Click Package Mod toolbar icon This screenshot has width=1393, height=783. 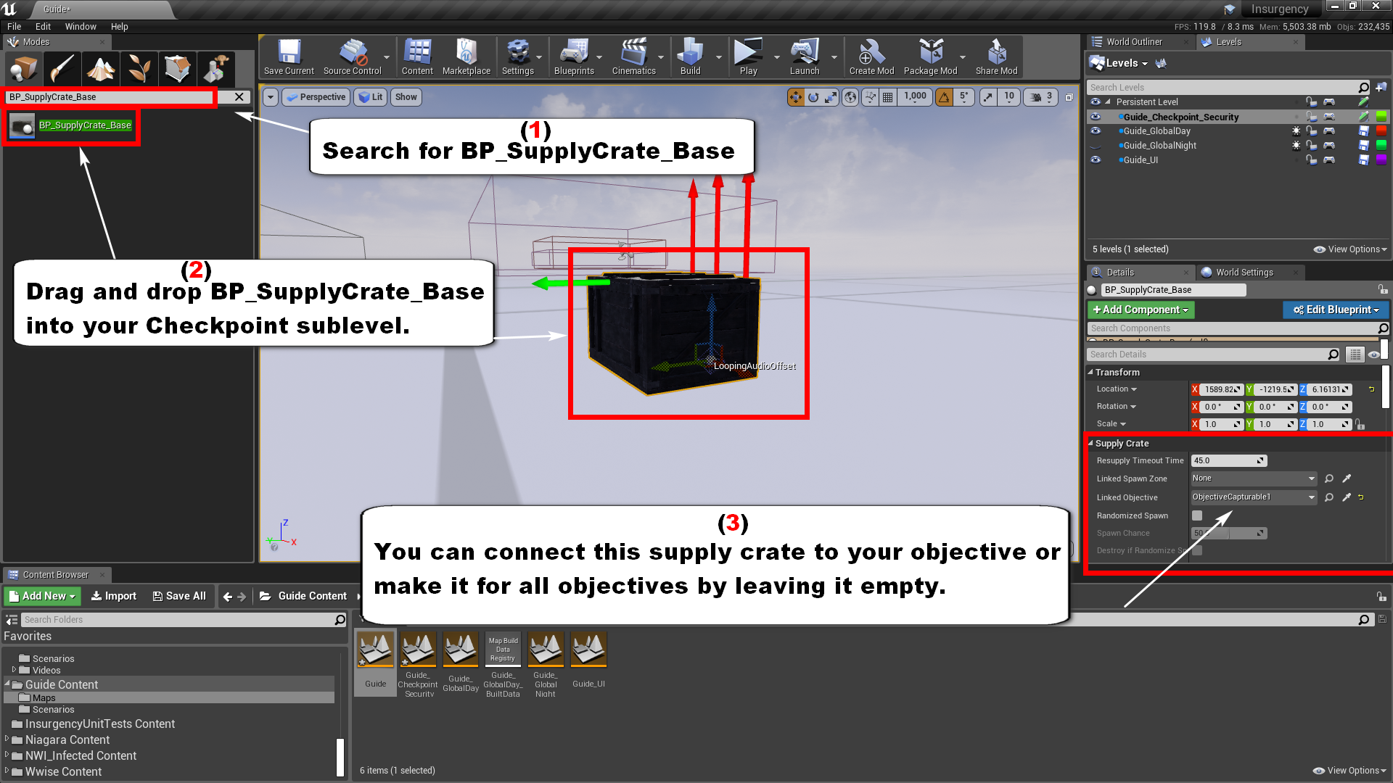[x=931, y=57]
